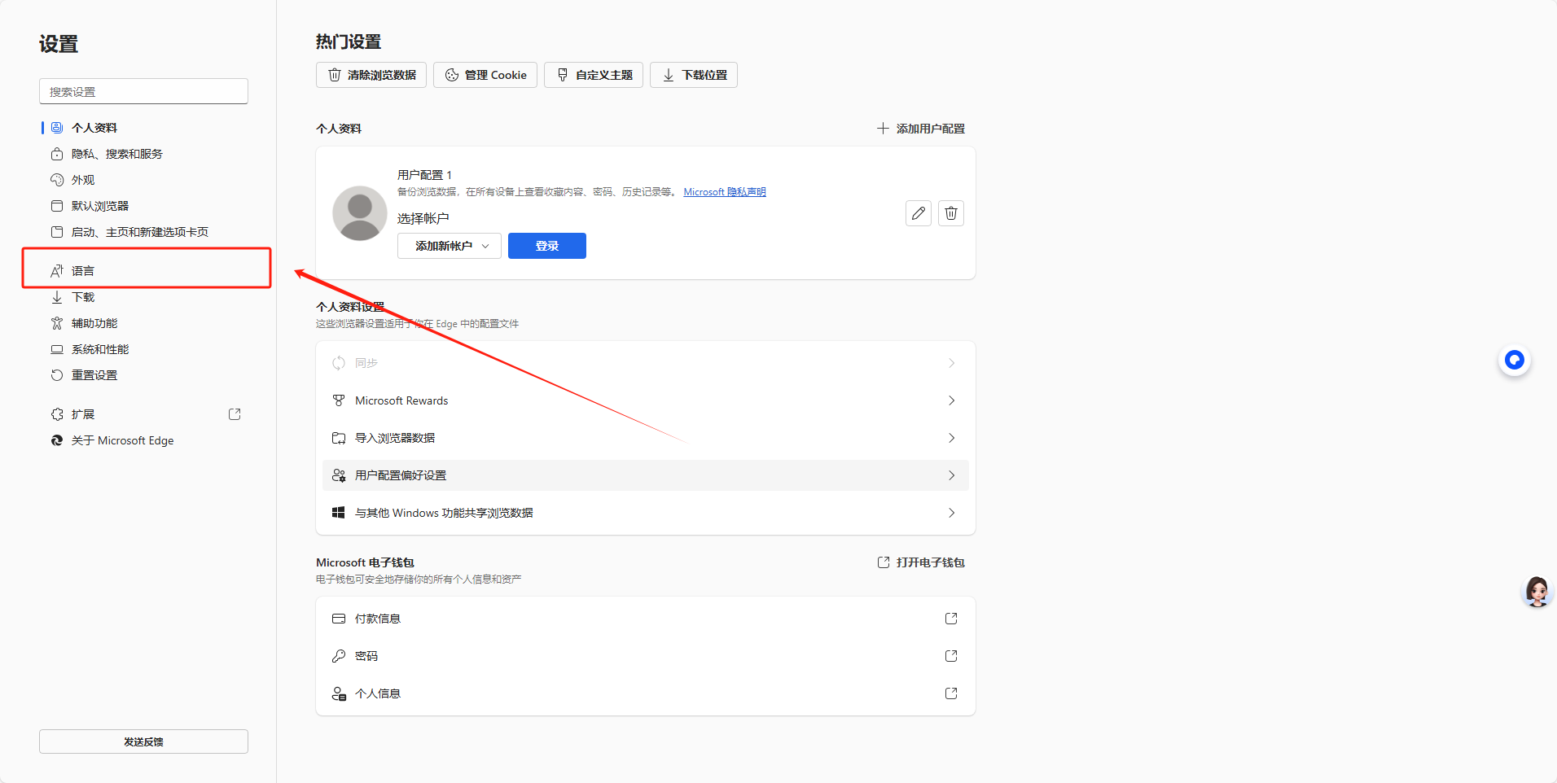Click inside the 搜索设置 search box
Screen dimensions: 1557x783
[143, 90]
